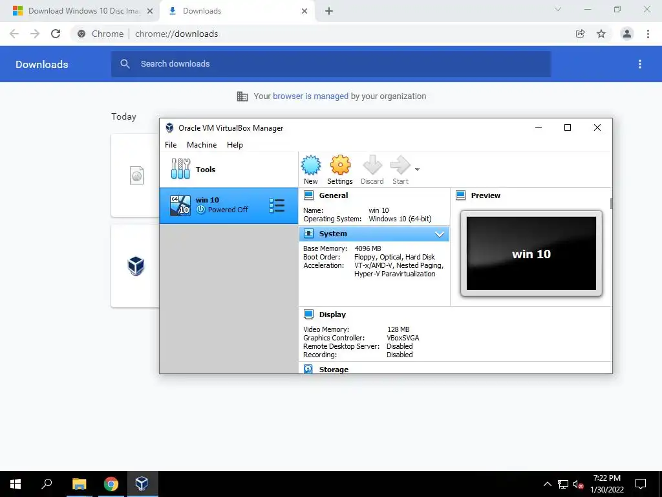Open a new Chrome tab
Screen dimensions: 662x497
(329, 11)
